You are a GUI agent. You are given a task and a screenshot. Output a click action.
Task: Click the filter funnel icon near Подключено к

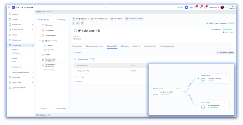(x=91, y=59)
